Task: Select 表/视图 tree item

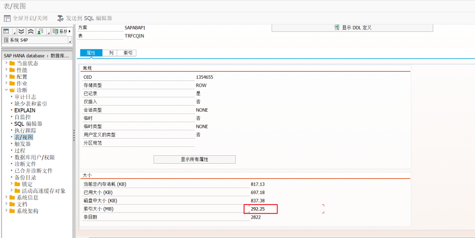Action: click(24, 137)
